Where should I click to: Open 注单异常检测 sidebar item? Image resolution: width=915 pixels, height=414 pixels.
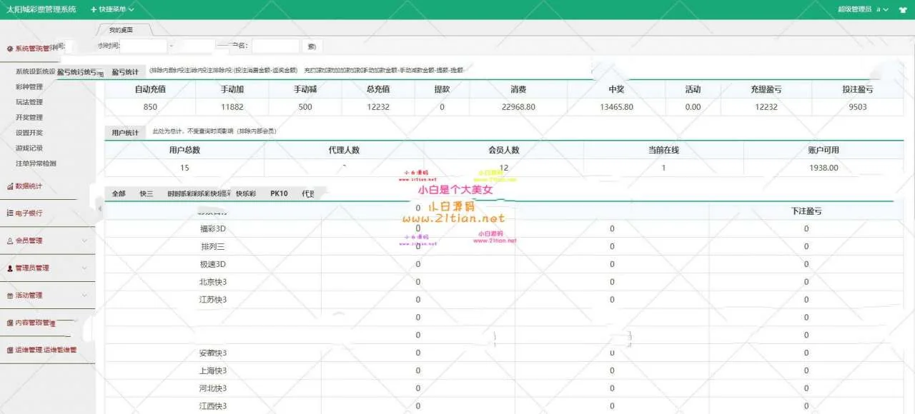pos(36,163)
